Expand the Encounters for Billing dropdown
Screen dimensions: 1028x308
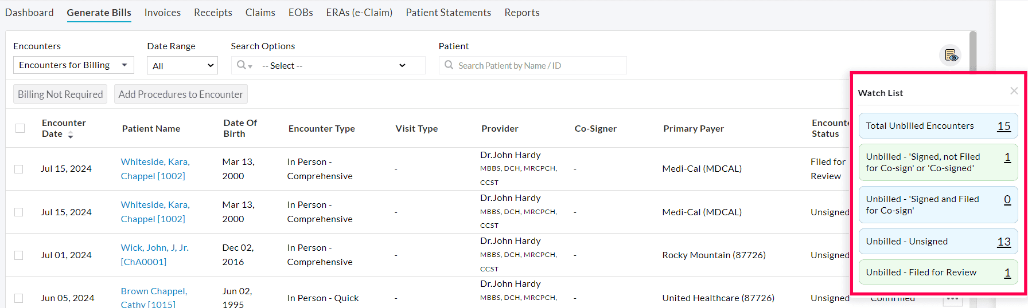(x=73, y=65)
